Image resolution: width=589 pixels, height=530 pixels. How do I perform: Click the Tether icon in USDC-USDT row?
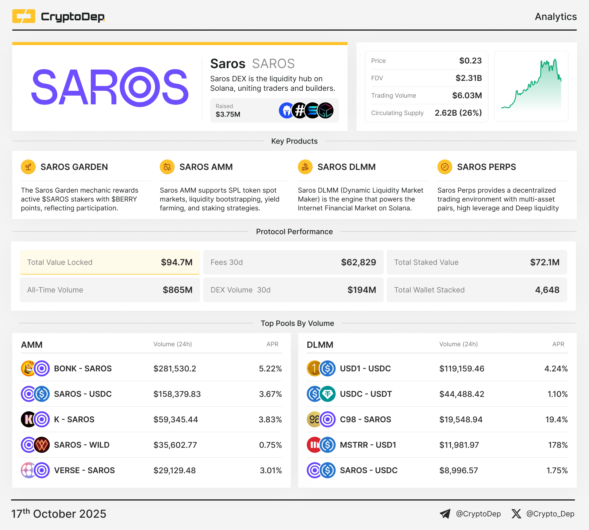tap(328, 394)
